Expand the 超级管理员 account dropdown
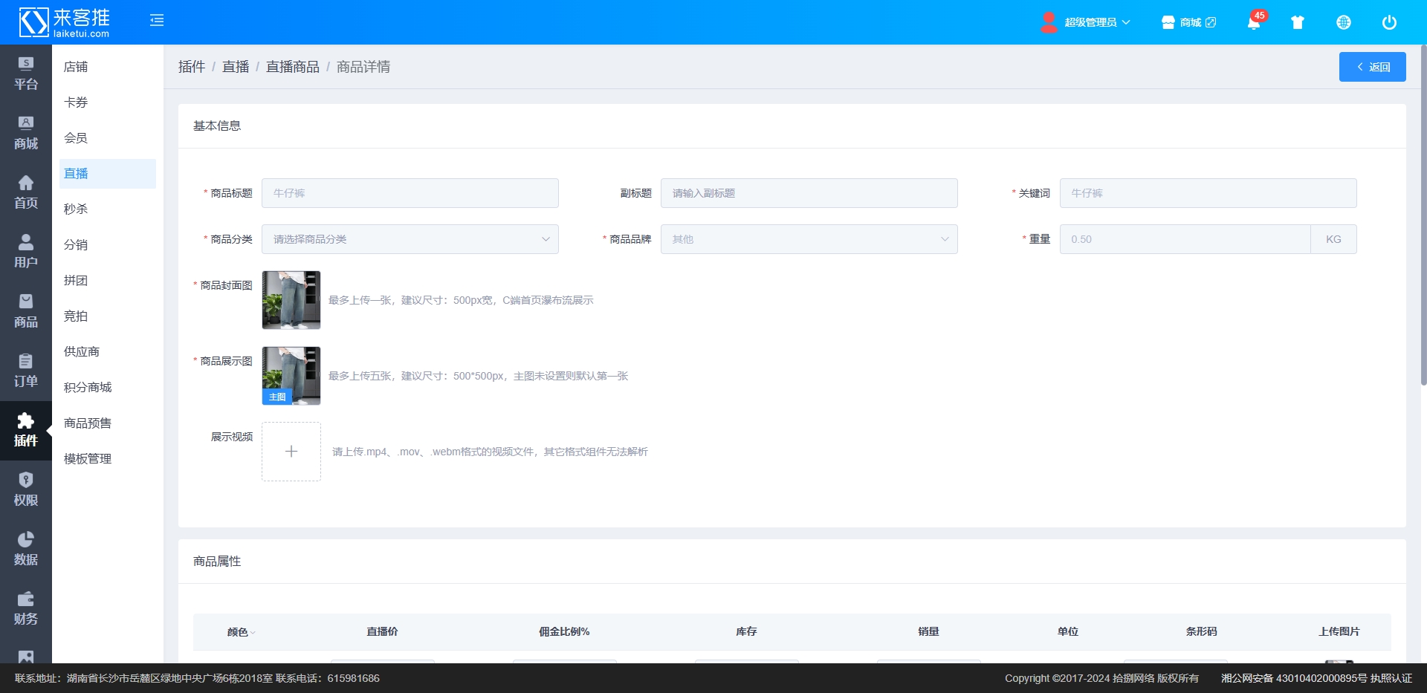This screenshot has width=1427, height=693. [x=1086, y=22]
